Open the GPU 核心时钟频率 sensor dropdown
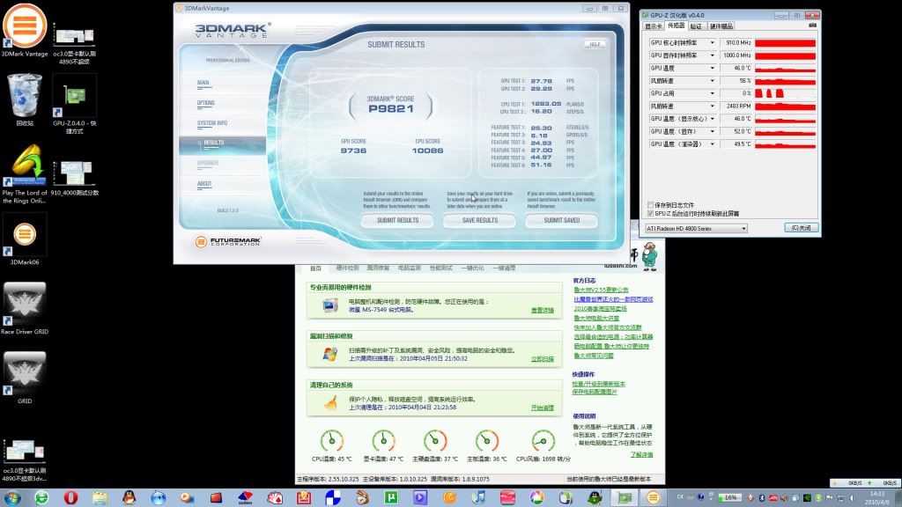 712,42
